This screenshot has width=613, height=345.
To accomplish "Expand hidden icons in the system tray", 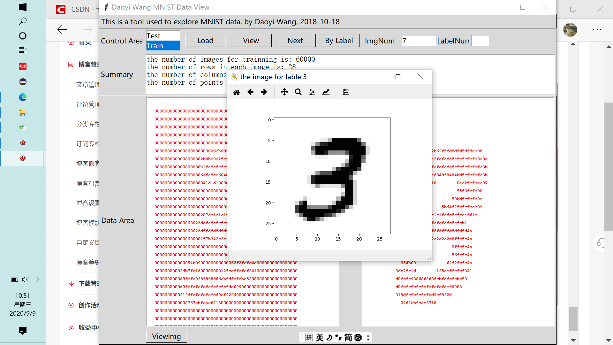I will (x=37, y=280).
